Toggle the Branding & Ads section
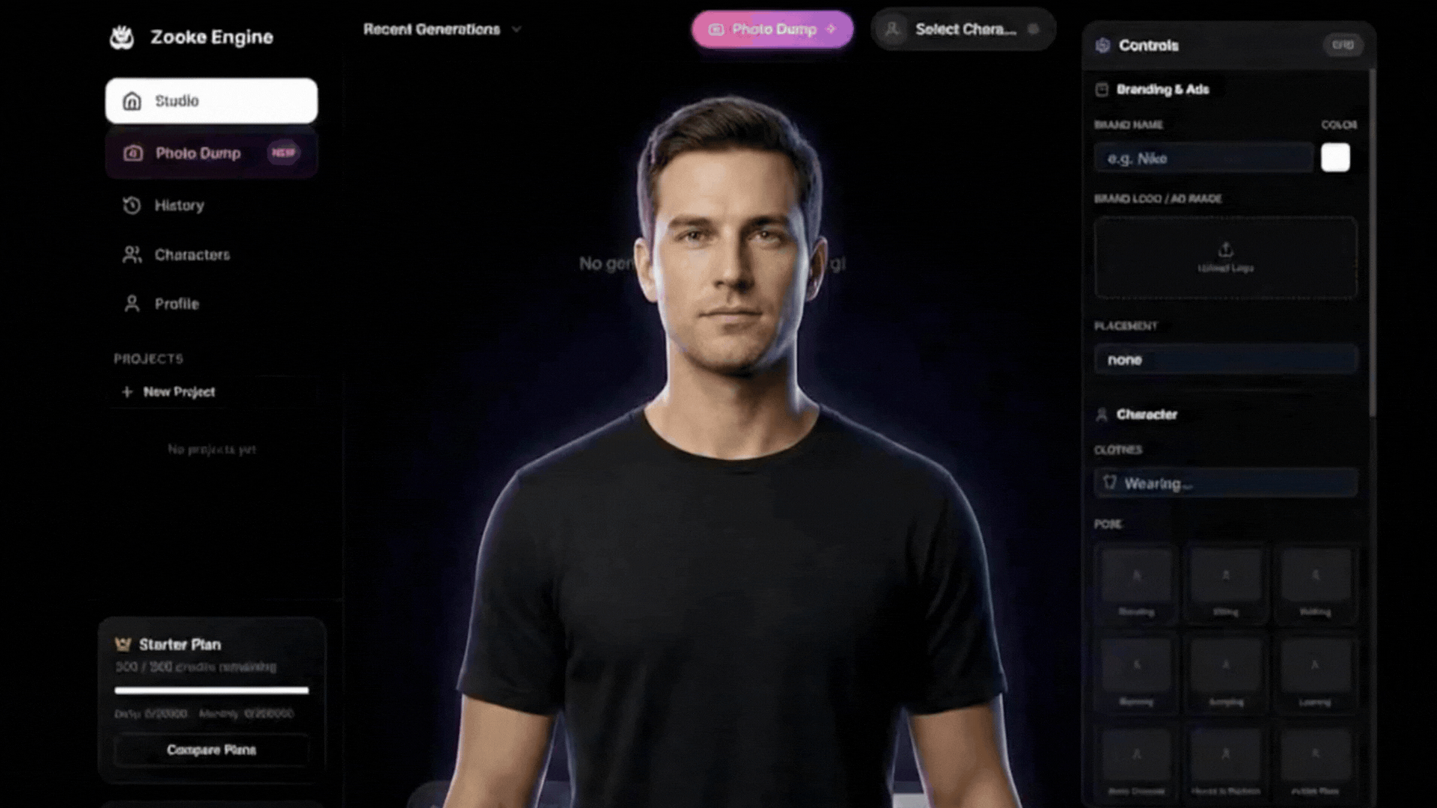The image size is (1437, 808). [x=1162, y=90]
